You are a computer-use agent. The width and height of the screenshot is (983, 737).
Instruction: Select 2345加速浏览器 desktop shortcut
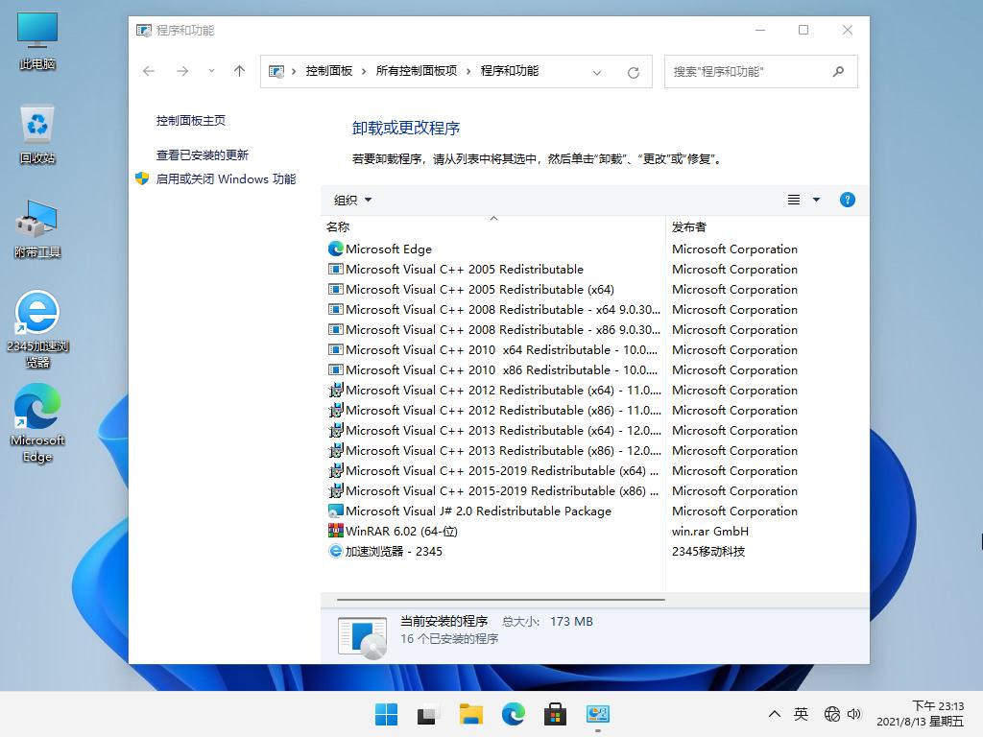[37, 329]
